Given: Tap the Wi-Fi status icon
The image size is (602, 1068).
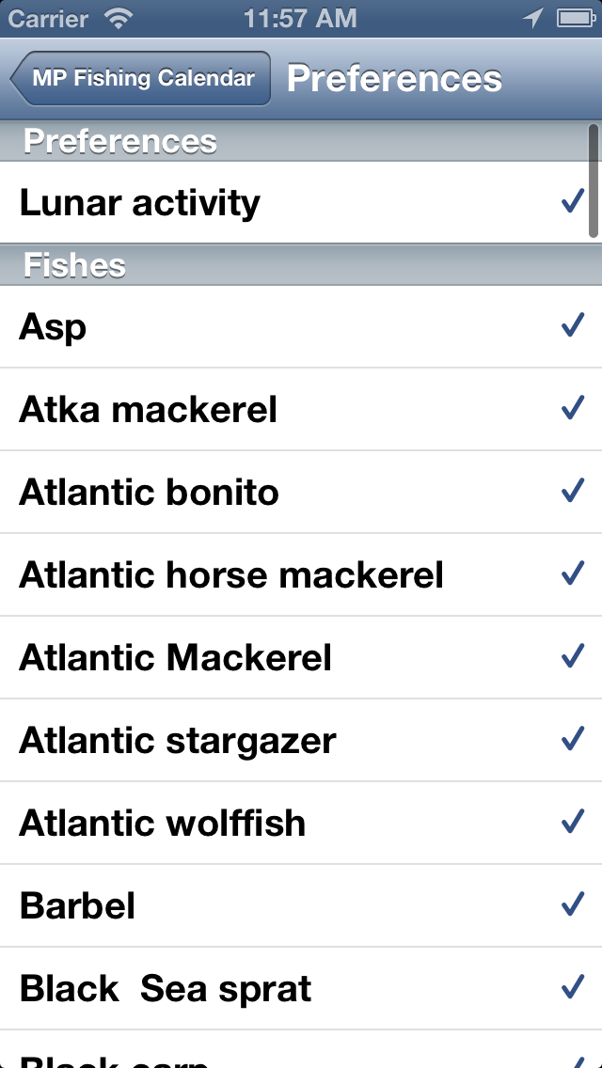Looking at the screenshot, I should tap(119, 19).
